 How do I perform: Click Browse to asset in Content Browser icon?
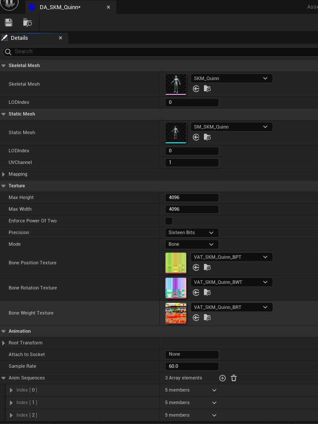tap(27, 22)
